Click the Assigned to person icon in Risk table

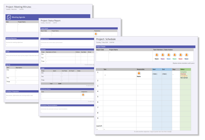83,95
